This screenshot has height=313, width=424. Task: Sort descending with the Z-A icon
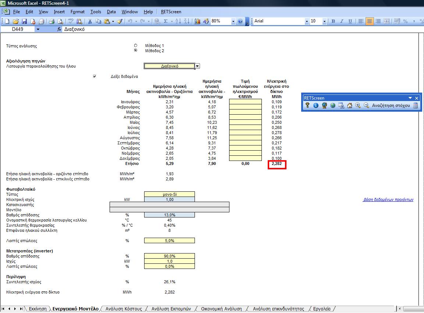(186, 21)
